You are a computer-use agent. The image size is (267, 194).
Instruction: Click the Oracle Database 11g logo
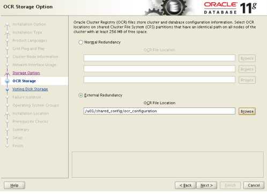click(x=231, y=8)
